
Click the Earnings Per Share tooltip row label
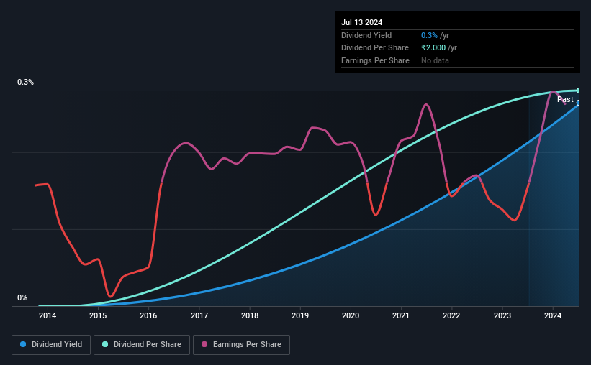coord(375,60)
